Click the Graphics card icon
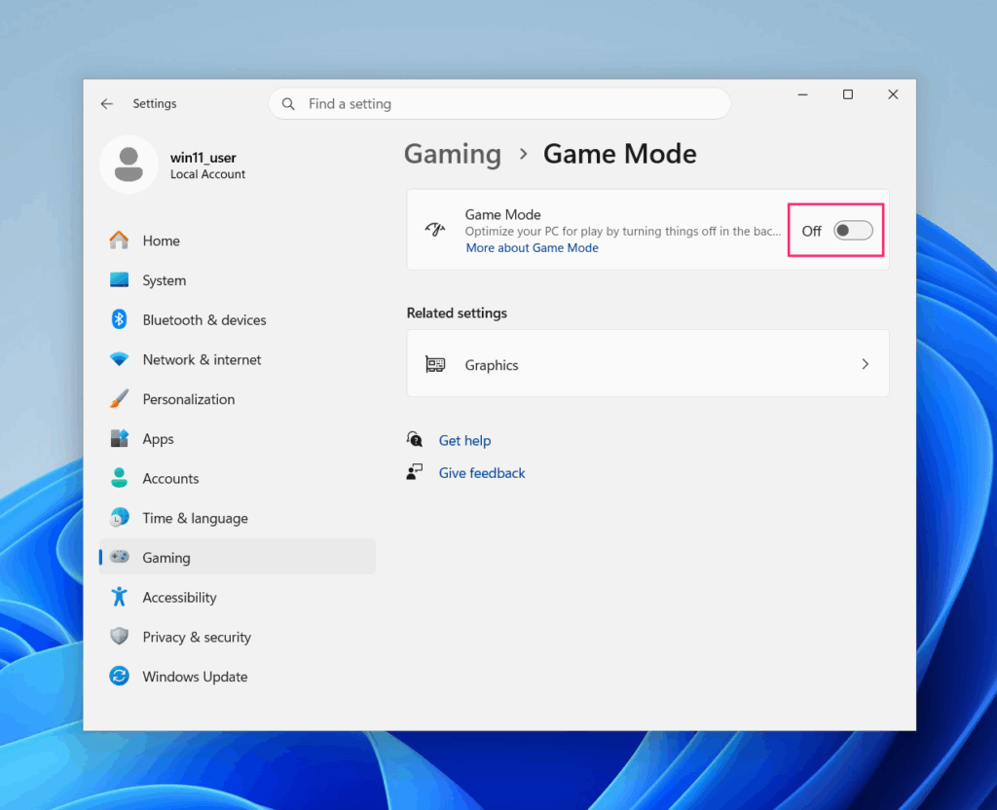This screenshot has width=997, height=810. pyautogui.click(x=435, y=364)
